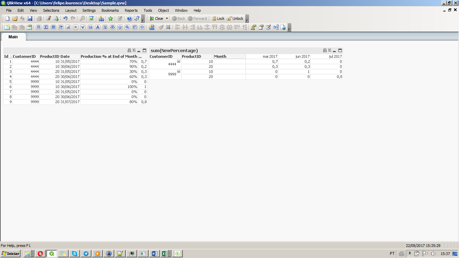Export pivot table using XL icon

[x=330, y=50]
